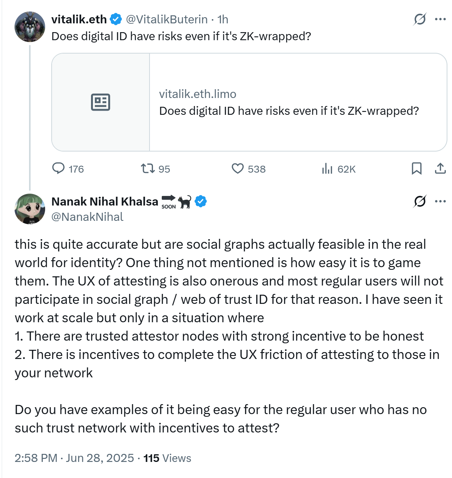The height and width of the screenshot is (478, 452).
Task: Open the @NanakNihal handle link
Action: tap(88, 217)
